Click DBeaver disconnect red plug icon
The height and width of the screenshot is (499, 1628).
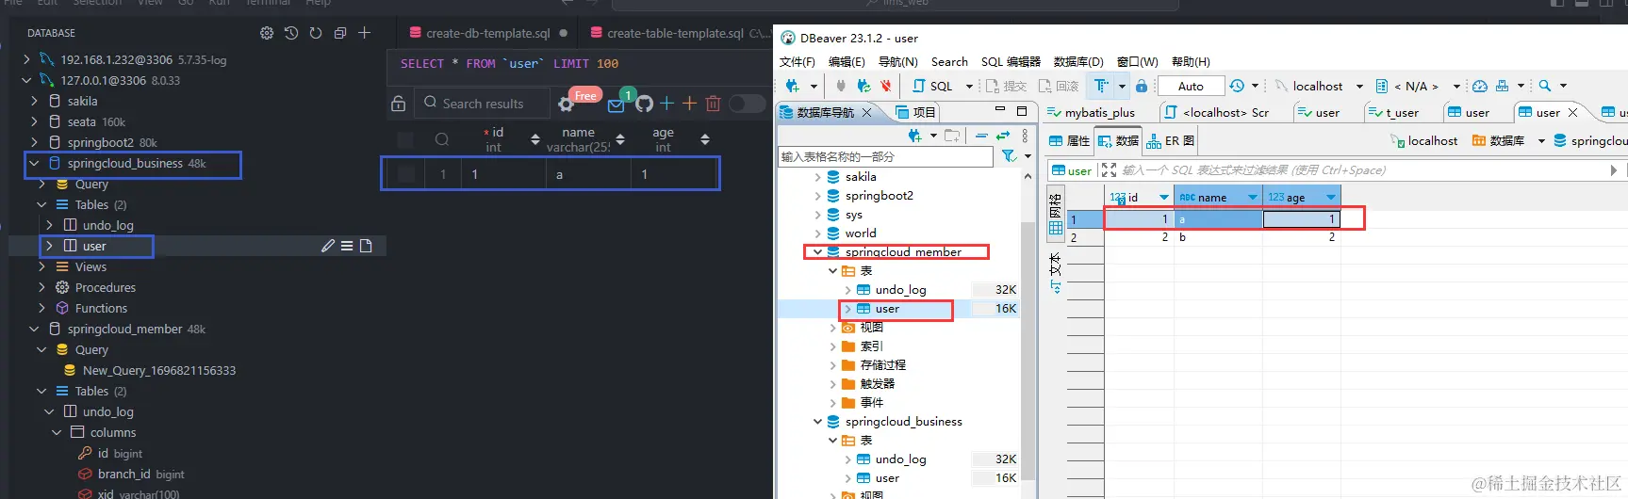(886, 86)
